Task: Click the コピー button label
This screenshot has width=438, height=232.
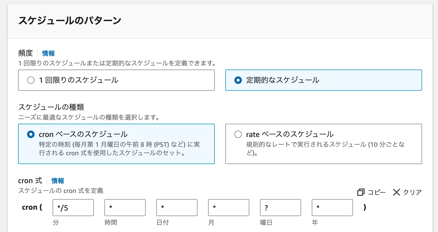Action: pos(377,192)
